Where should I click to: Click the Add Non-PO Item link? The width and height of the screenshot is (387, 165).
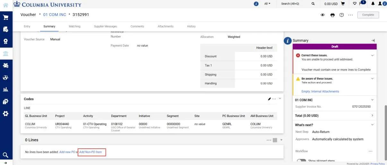click(x=90, y=152)
